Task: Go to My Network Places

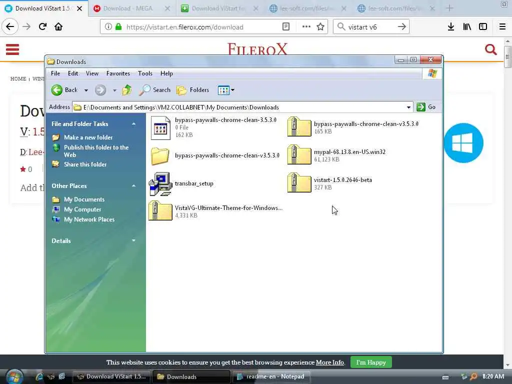Action: (x=89, y=220)
